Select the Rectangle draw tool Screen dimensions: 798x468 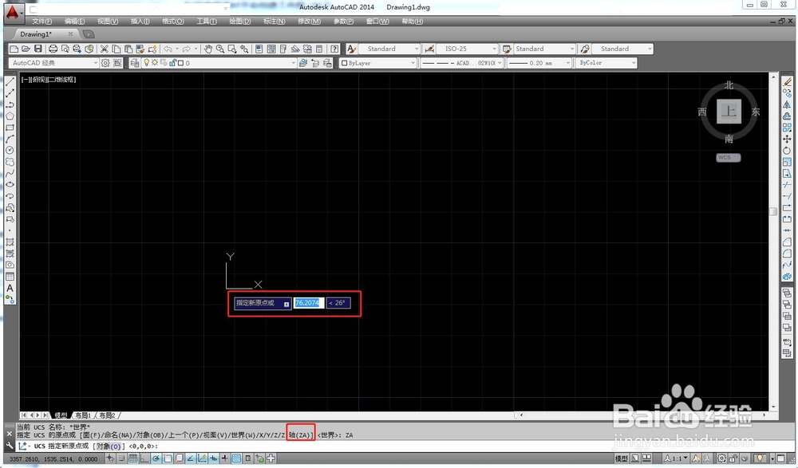[x=10, y=128]
